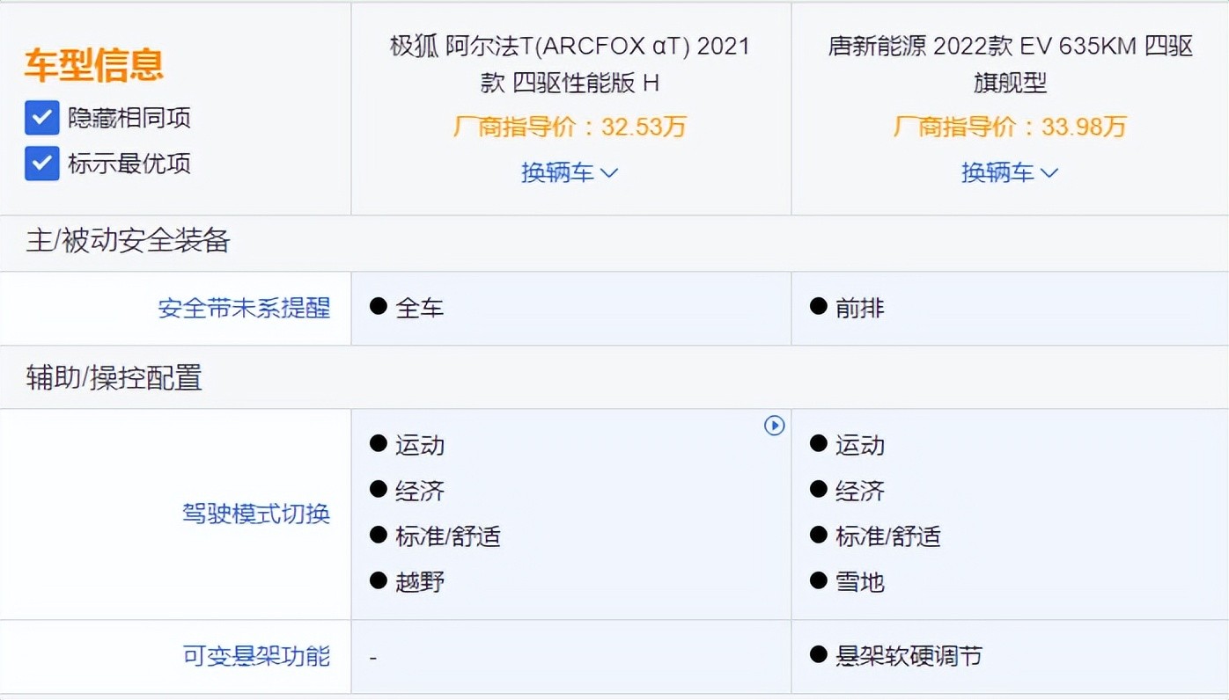
Task: Click the 全车 seatbelt reminder value
Action: [x=419, y=309]
